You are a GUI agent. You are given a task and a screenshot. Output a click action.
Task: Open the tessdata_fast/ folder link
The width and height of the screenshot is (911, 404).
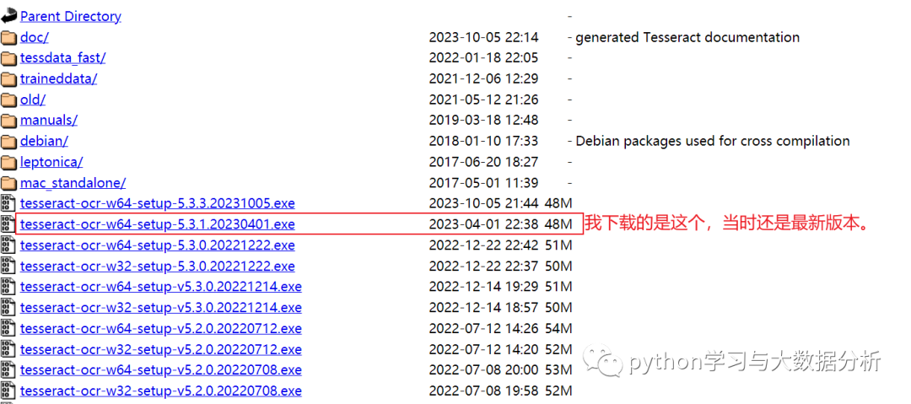62,58
